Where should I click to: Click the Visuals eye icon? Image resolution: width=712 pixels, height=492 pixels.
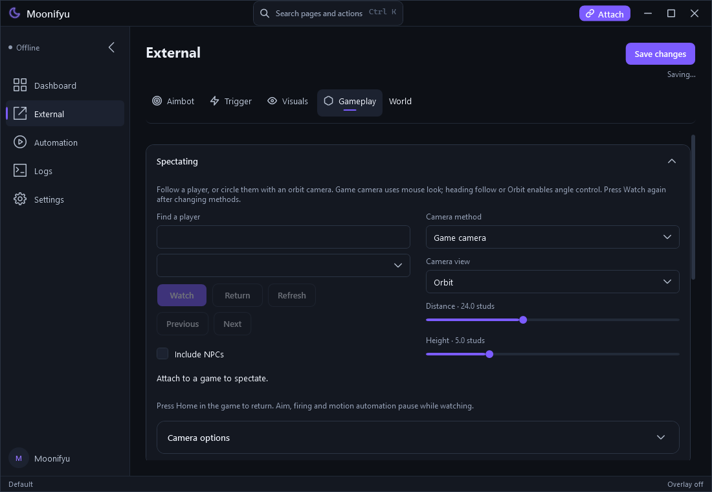point(272,101)
